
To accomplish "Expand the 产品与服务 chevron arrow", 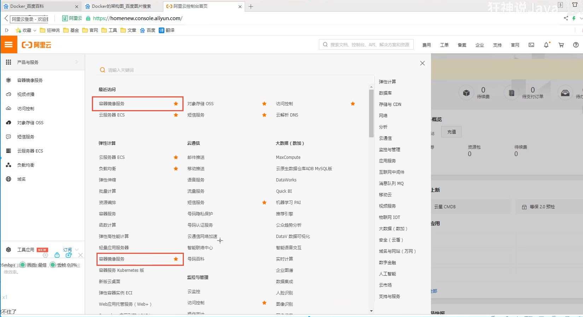I will click(77, 62).
